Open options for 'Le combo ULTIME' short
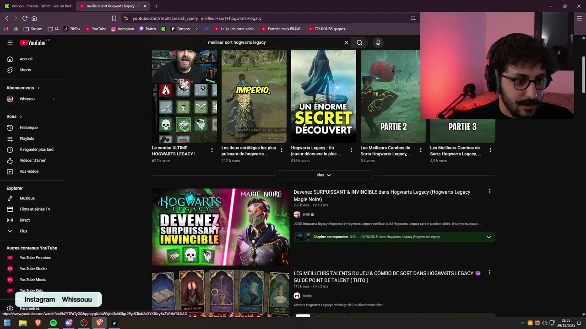586x329 pixels. click(212, 150)
